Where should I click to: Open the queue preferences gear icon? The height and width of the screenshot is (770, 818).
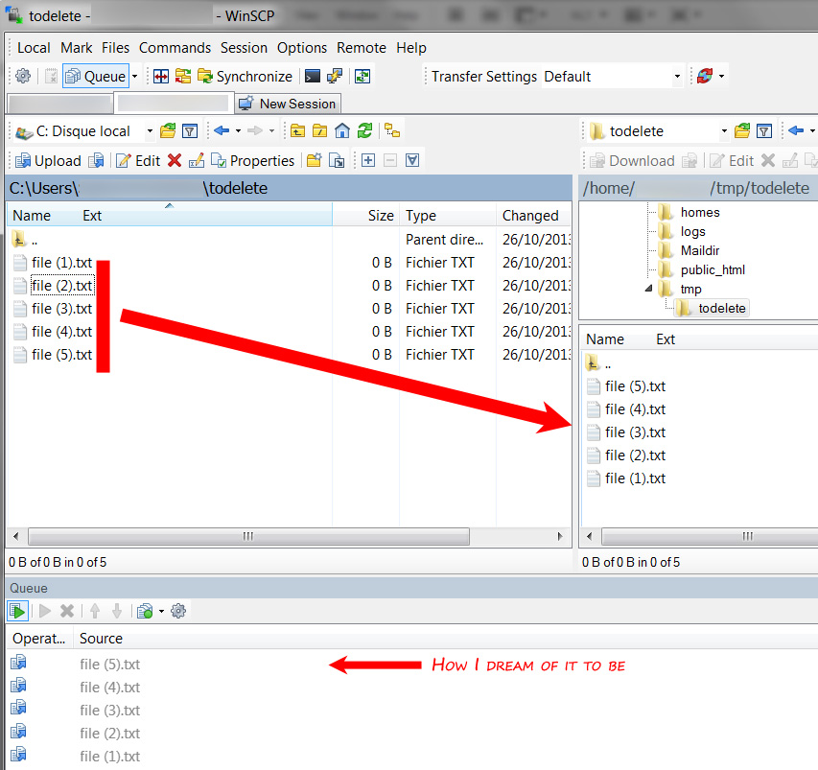[178, 611]
